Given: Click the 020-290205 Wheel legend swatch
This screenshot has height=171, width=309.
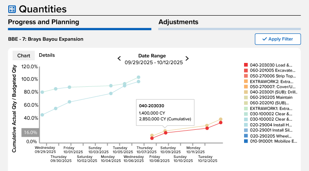Looking at the screenshot, I should (246, 136).
